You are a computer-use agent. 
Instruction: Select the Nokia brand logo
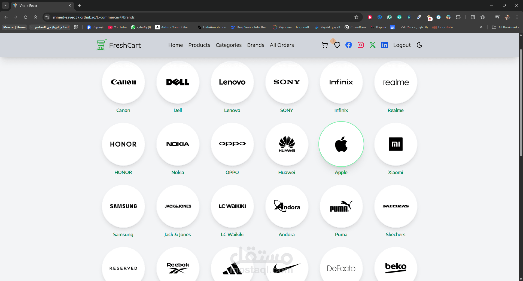(178, 144)
